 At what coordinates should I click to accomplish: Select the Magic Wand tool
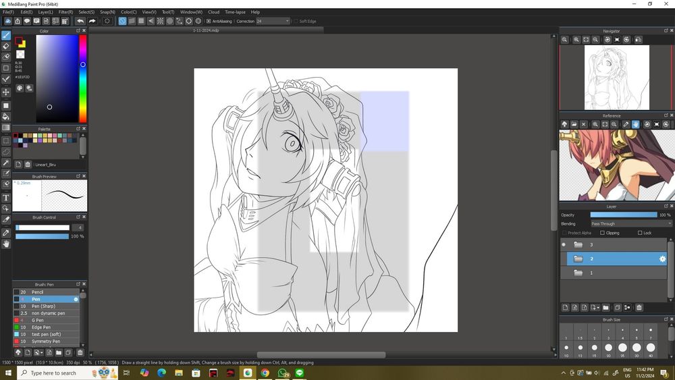(6, 163)
